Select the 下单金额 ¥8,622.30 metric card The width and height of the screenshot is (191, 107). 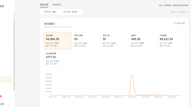click(x=171, y=41)
